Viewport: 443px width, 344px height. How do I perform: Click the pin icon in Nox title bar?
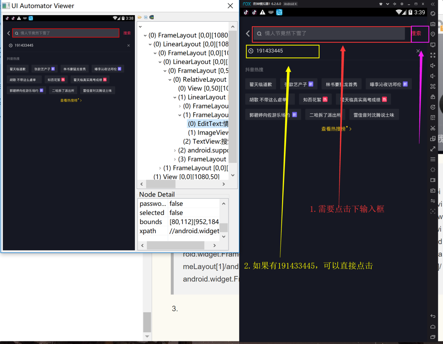point(395,4)
